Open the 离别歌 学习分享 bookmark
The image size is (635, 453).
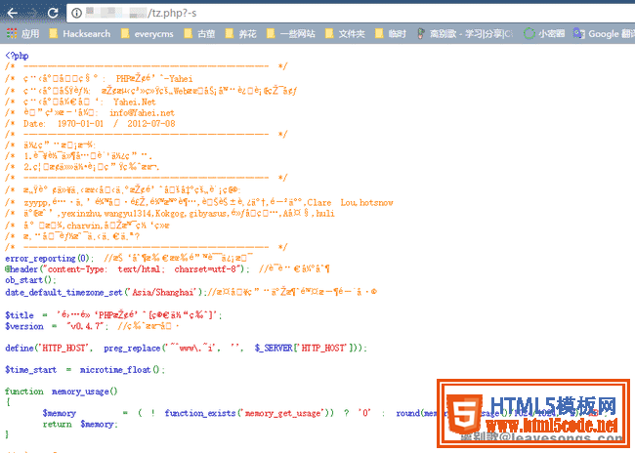click(465, 33)
